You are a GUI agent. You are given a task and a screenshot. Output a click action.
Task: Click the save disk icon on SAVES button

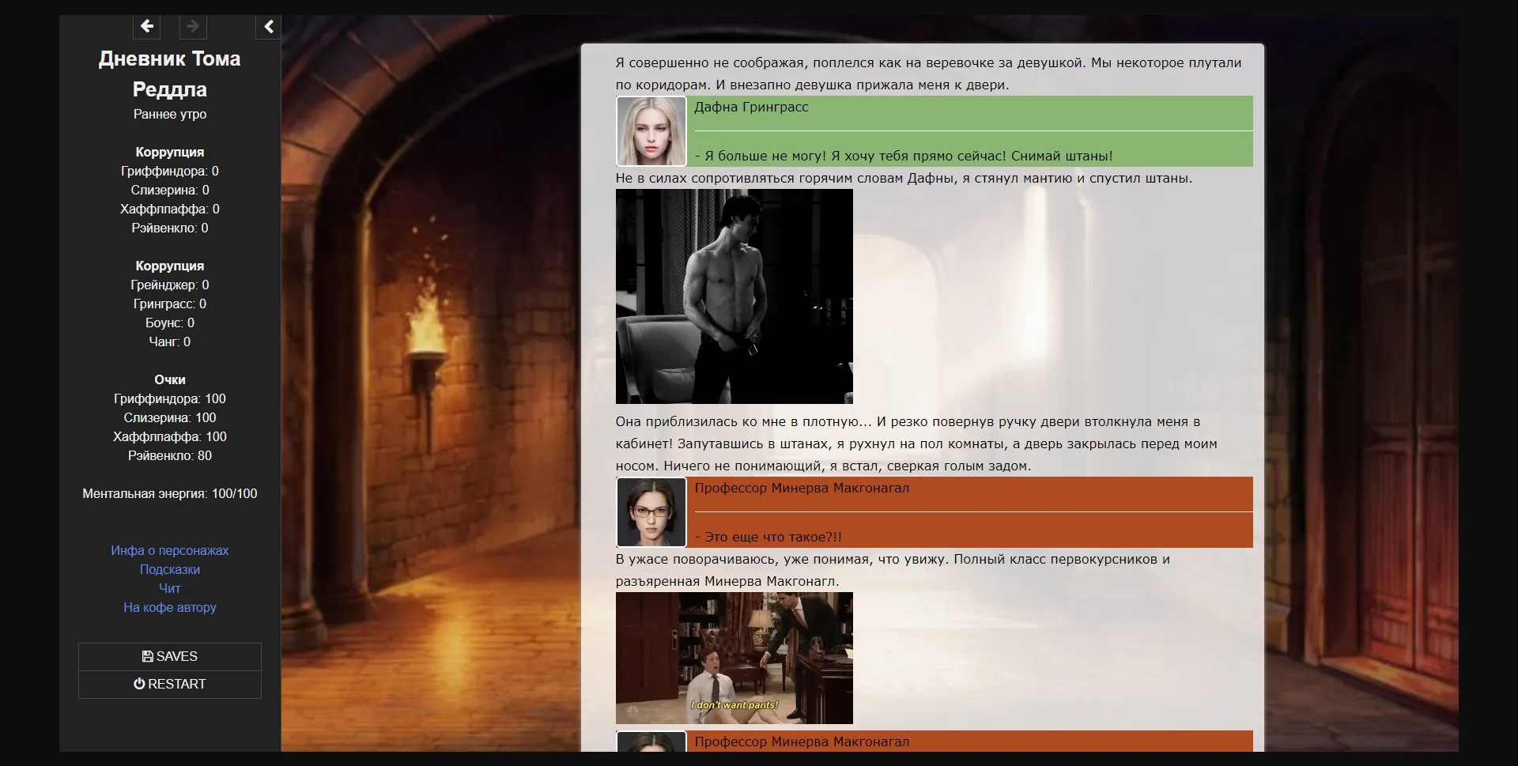(x=147, y=655)
